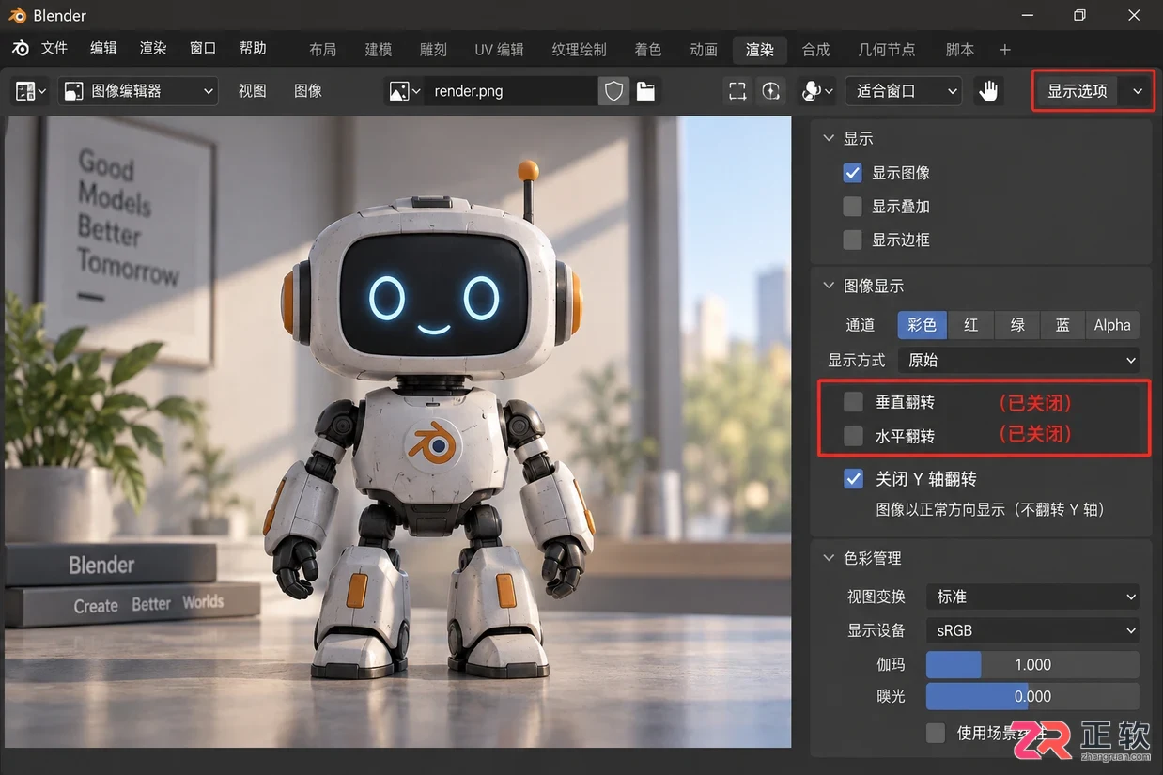Enable the 垂直翻转 checkbox
The image size is (1163, 775).
click(853, 402)
